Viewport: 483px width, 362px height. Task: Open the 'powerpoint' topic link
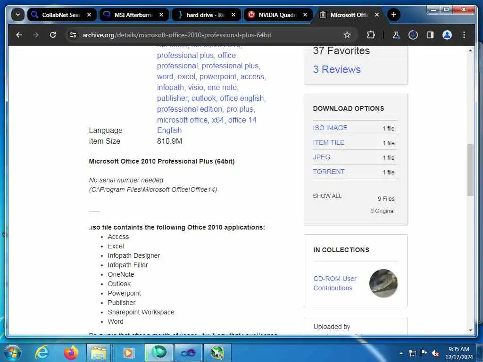[x=218, y=77]
